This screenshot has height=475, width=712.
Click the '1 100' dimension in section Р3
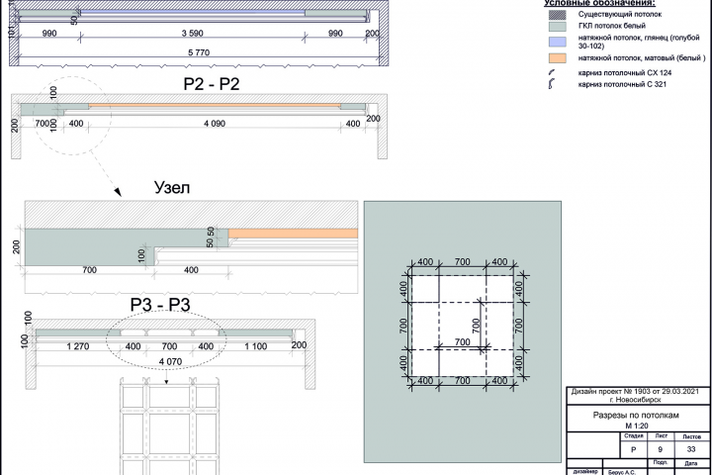point(256,346)
